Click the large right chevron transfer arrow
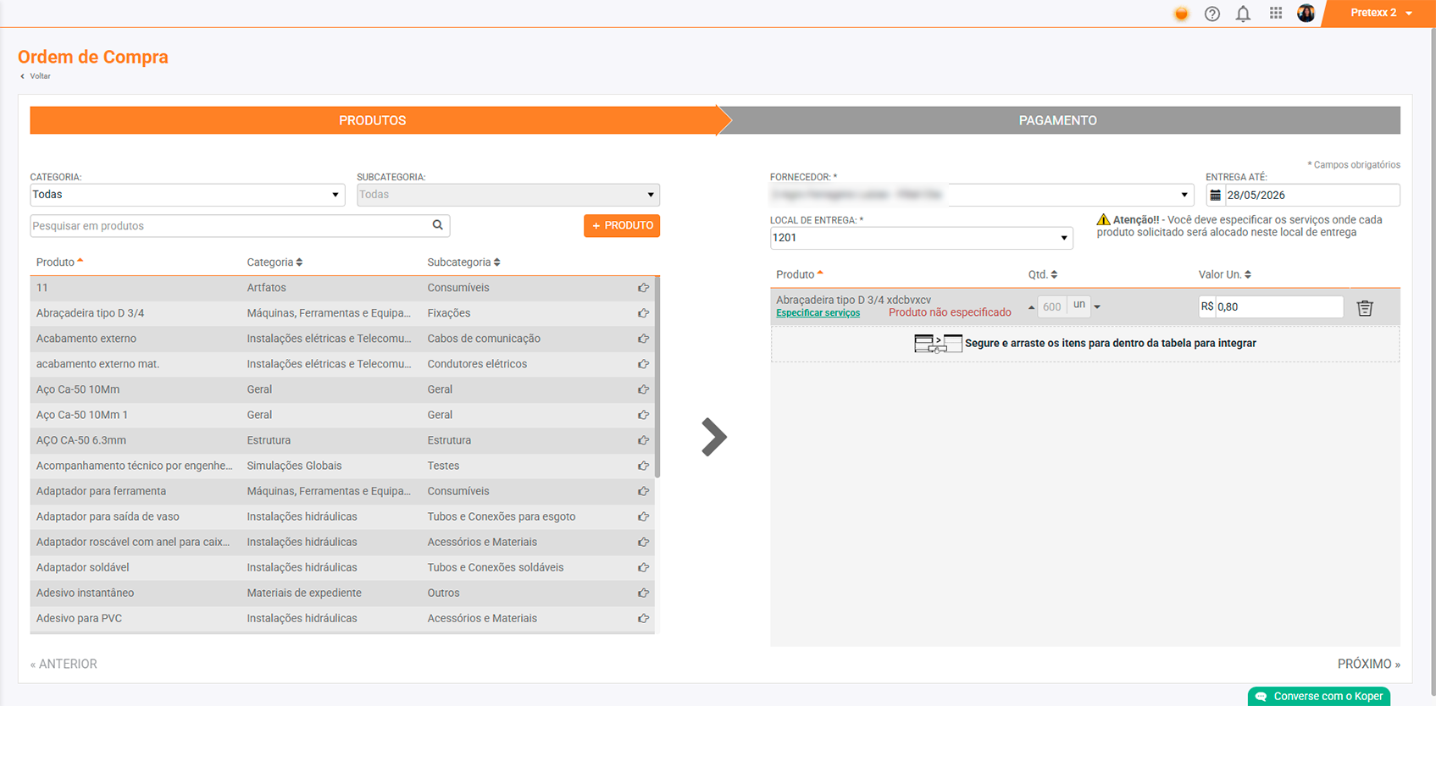The image size is (1436, 778). click(714, 437)
